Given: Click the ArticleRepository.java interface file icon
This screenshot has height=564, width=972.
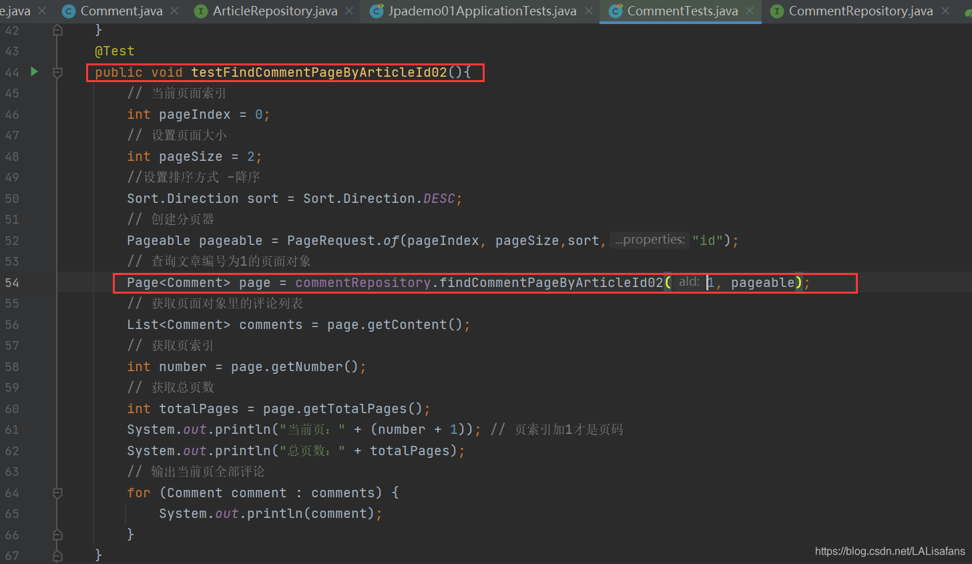Looking at the screenshot, I should pos(200,11).
